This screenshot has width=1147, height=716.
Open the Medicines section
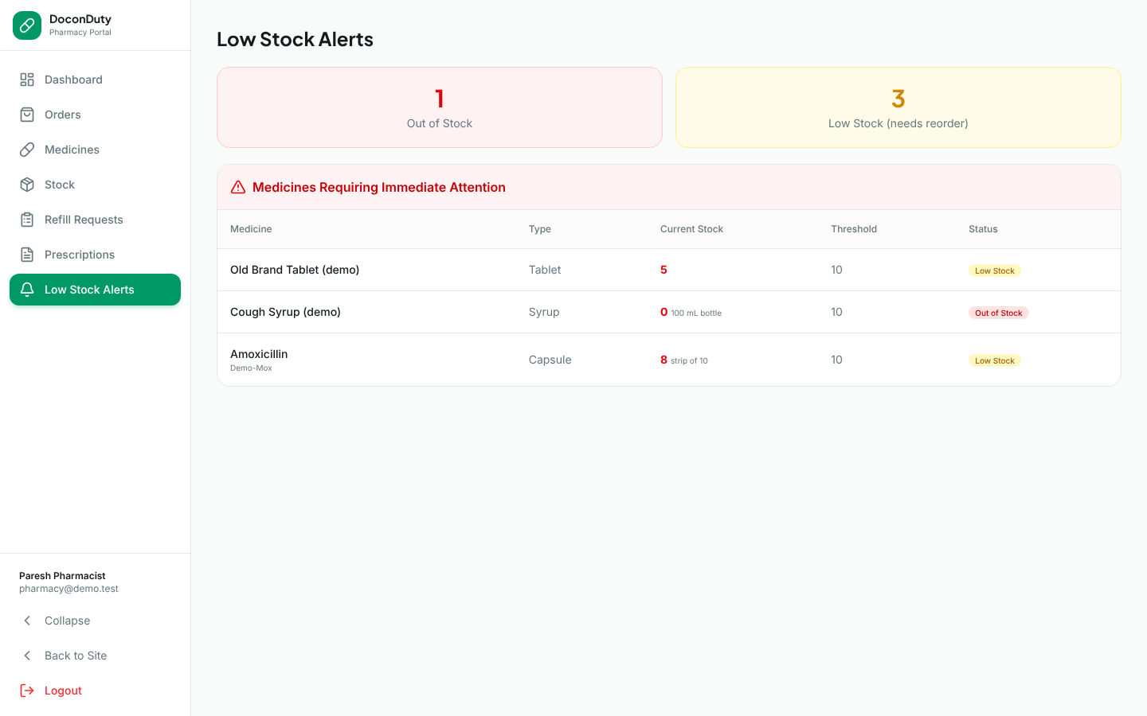[95, 150]
